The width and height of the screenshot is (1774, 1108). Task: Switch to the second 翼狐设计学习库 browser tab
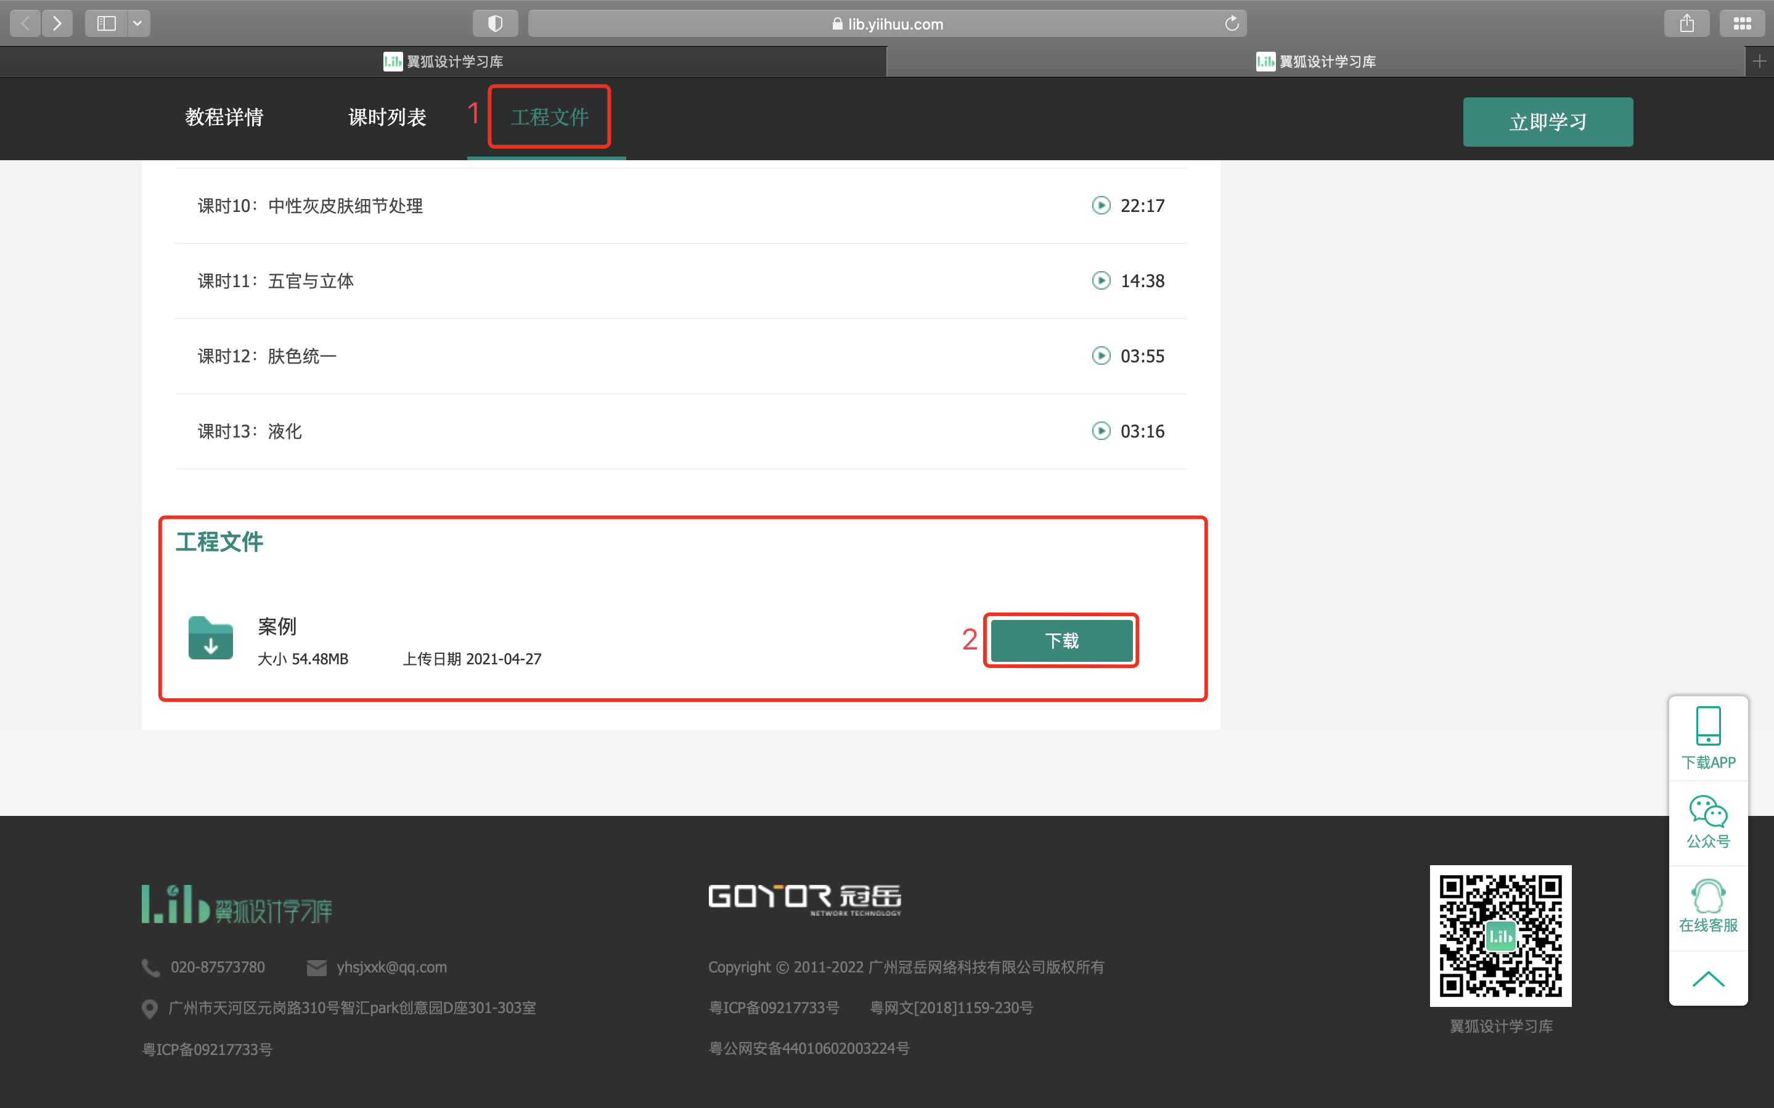coord(1315,62)
